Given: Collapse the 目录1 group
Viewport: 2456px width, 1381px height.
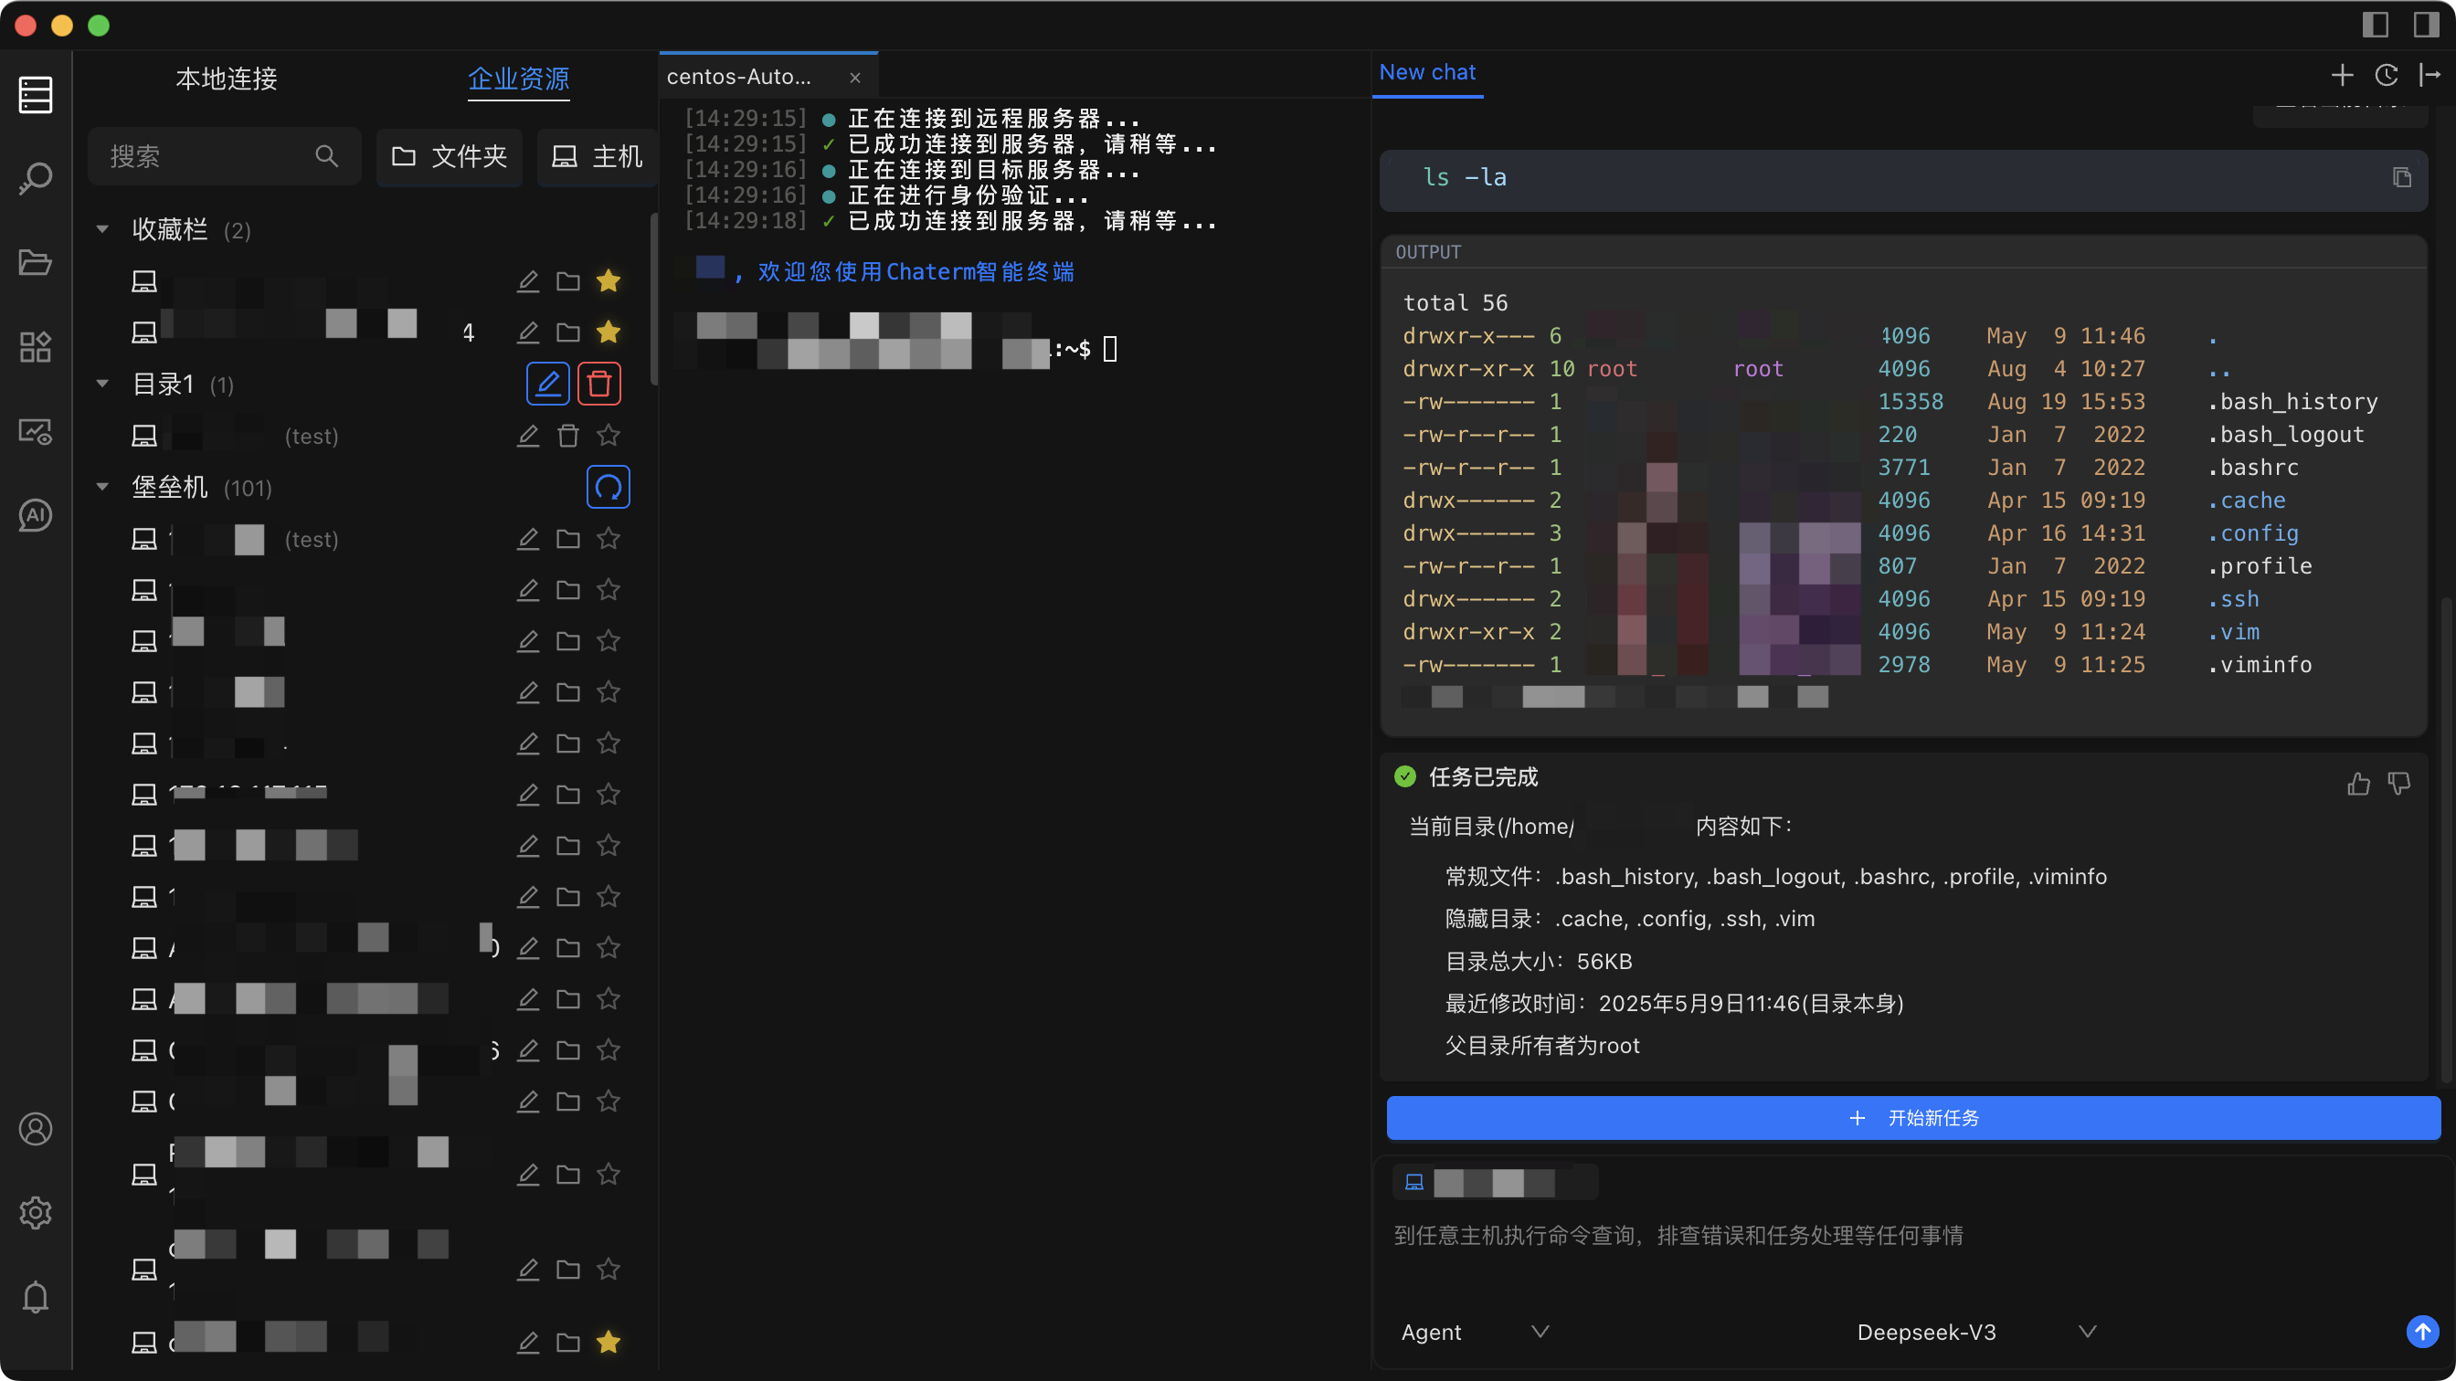Looking at the screenshot, I should [102, 385].
